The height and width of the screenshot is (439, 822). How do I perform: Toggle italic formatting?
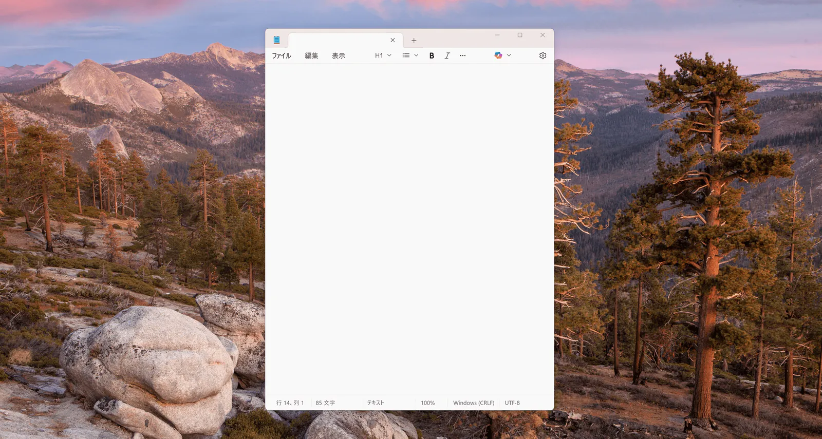(x=447, y=55)
